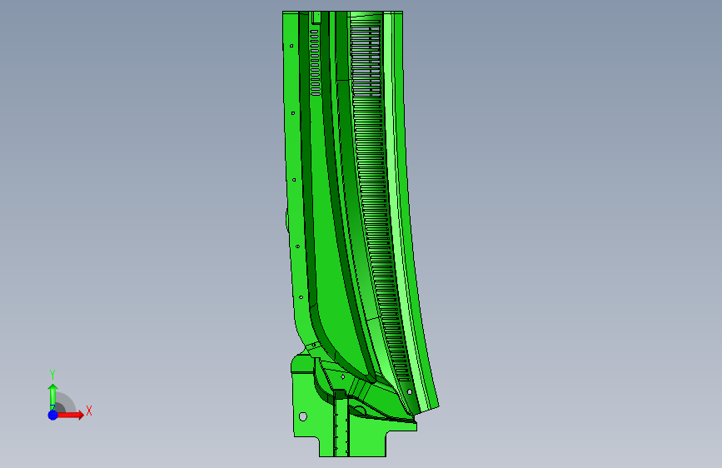Click the green Y axis arrow of triad
722x468 pixels.
click(x=52, y=396)
